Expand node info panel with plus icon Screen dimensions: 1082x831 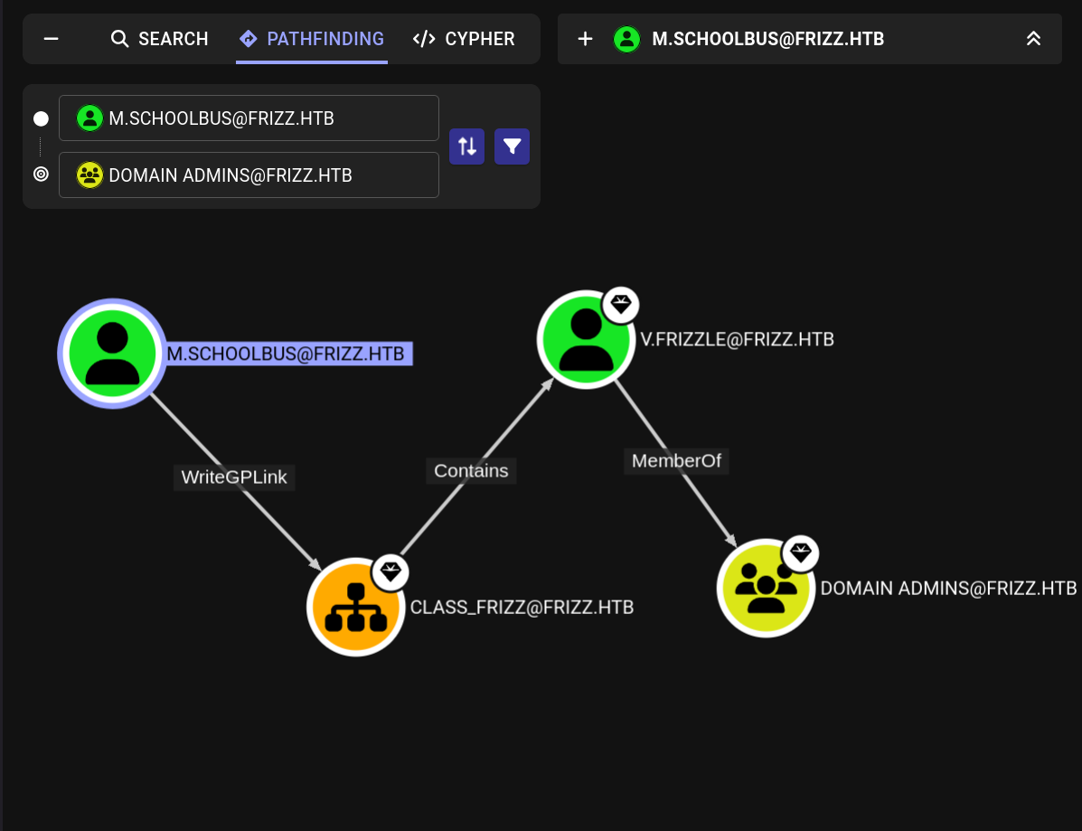tap(585, 39)
